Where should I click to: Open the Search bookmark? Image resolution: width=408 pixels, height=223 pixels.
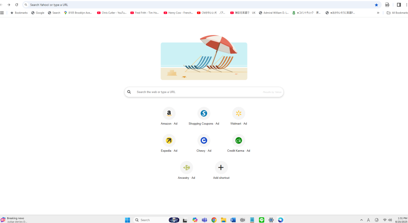point(54,13)
